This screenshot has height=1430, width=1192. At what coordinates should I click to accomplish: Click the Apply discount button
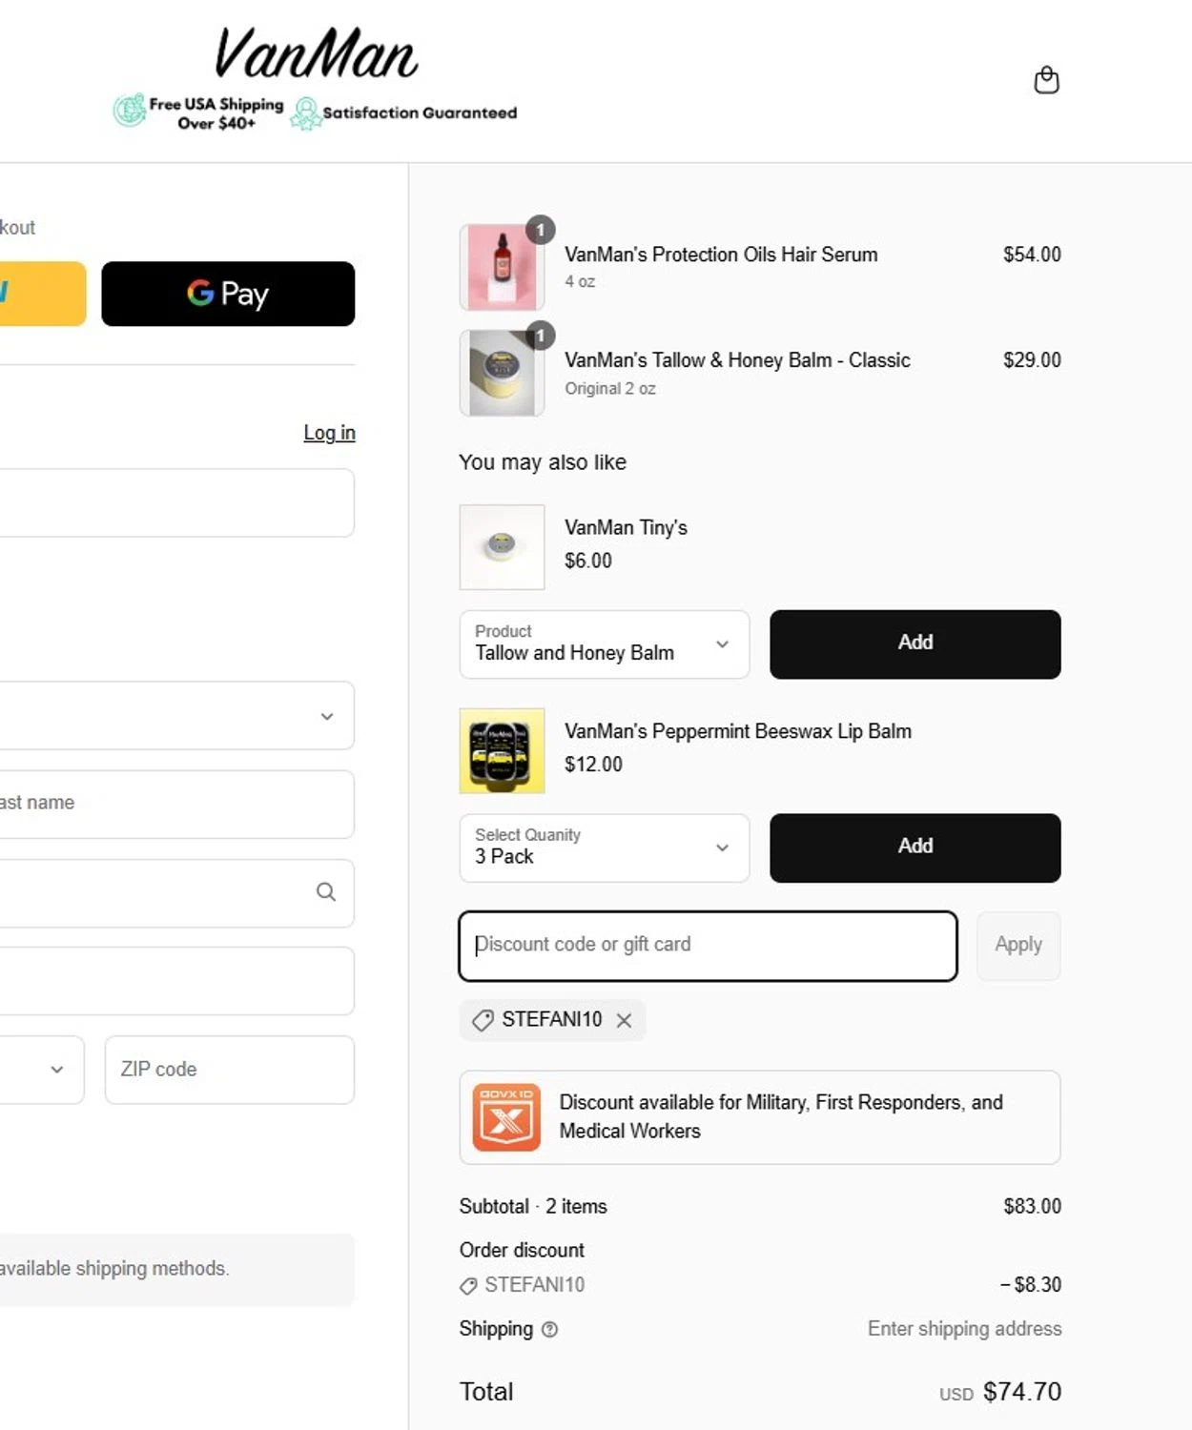[1018, 946]
